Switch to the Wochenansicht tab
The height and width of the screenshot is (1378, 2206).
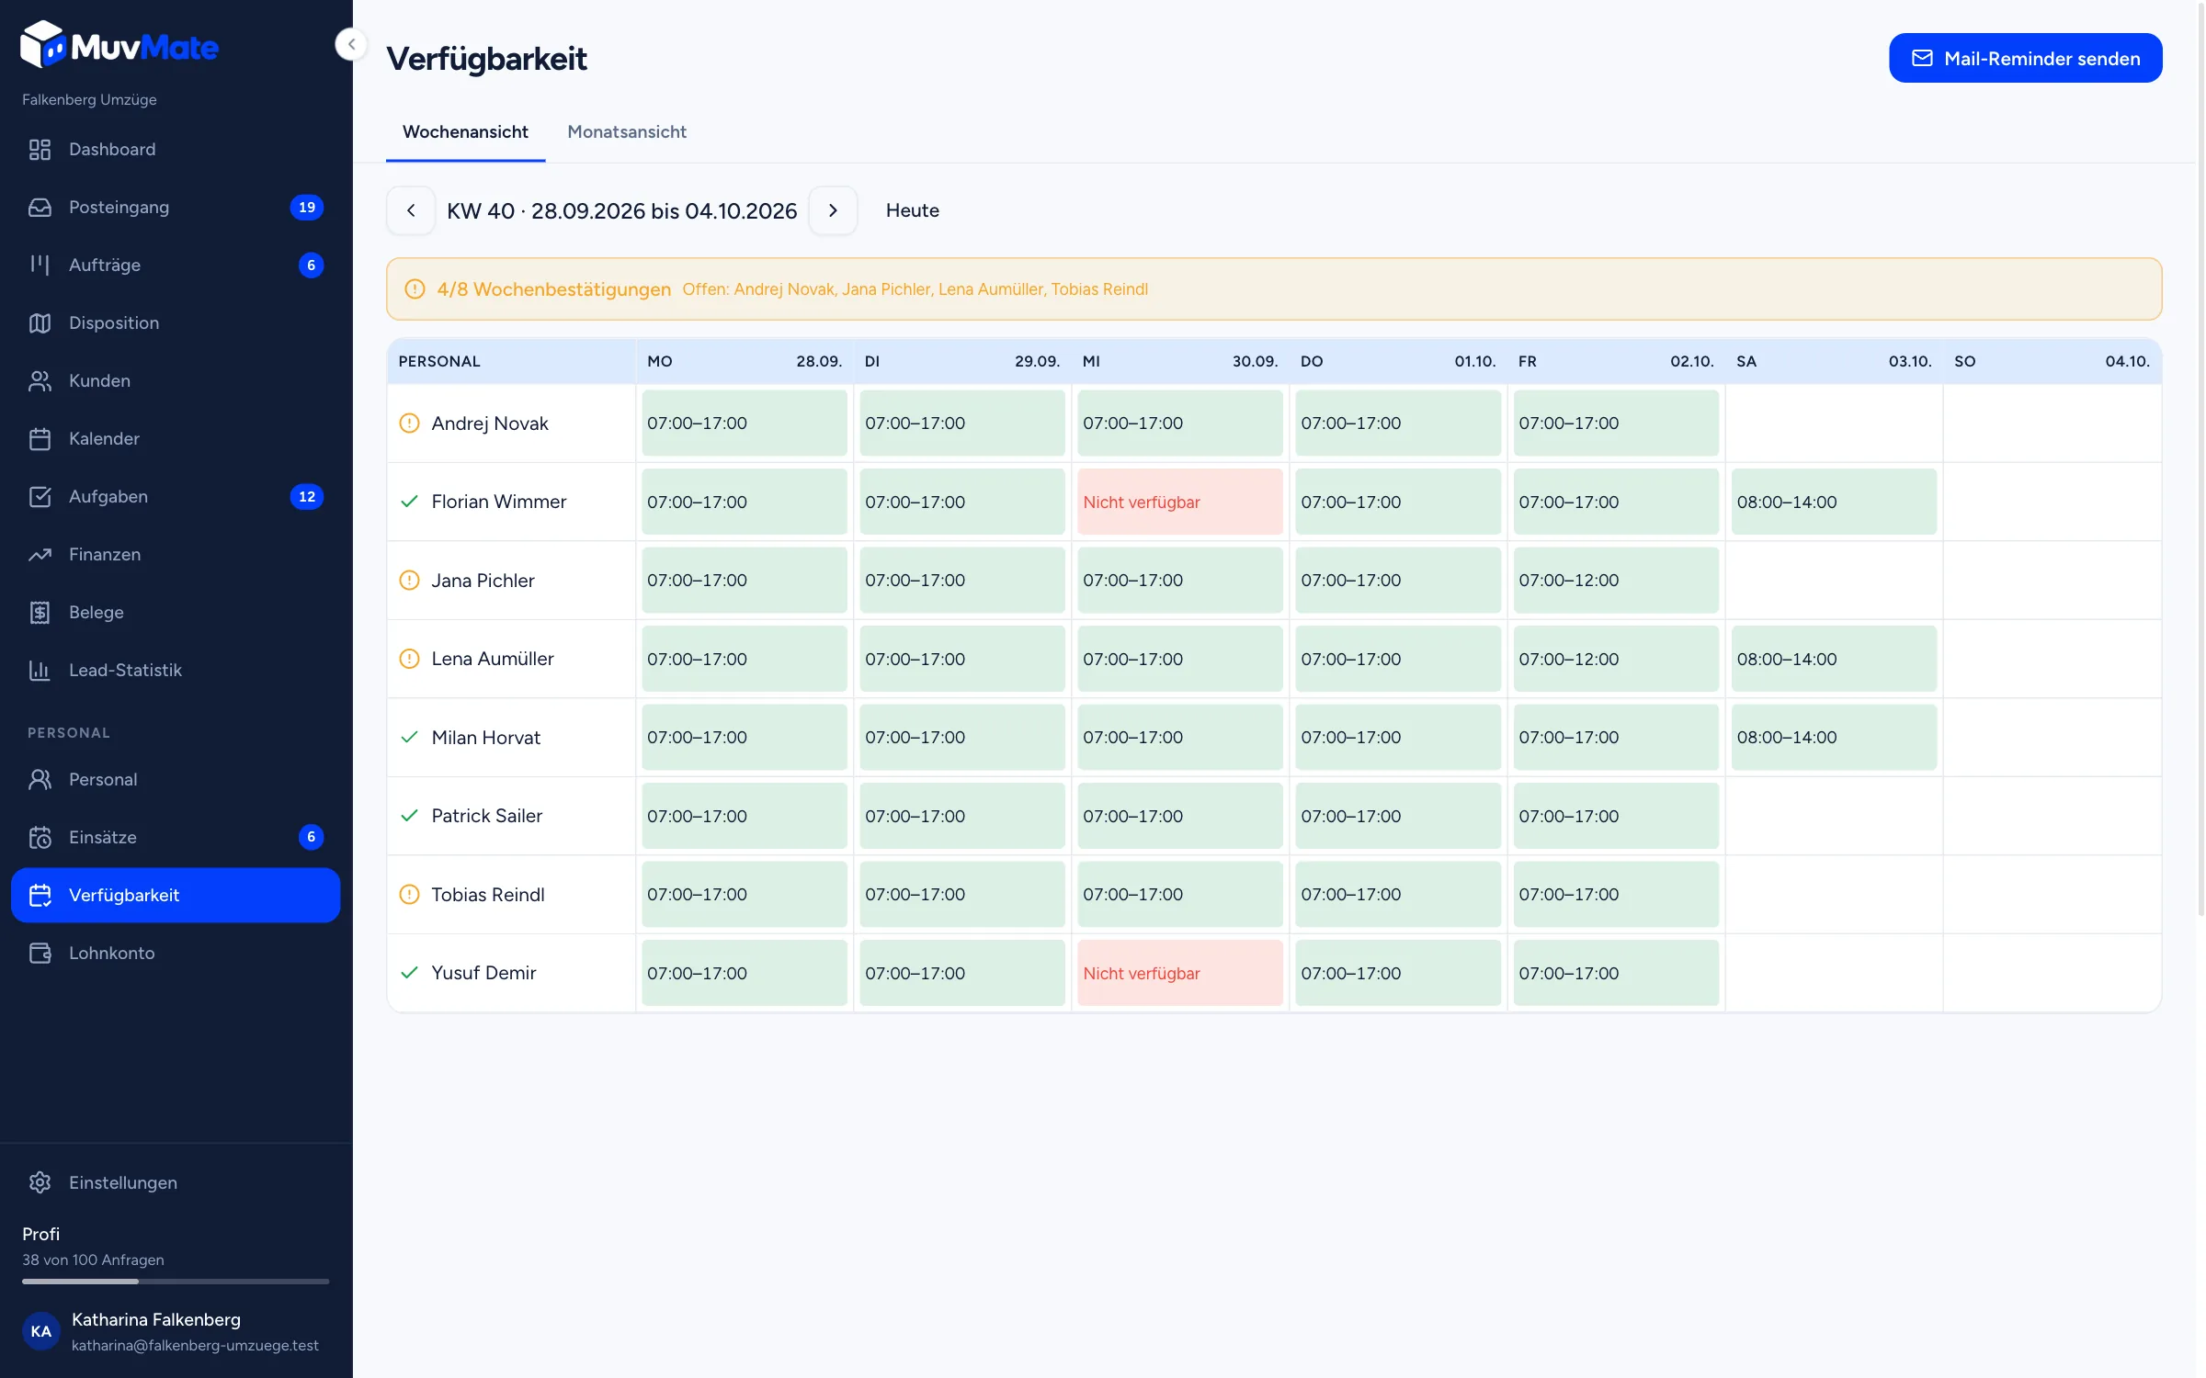coord(465,131)
